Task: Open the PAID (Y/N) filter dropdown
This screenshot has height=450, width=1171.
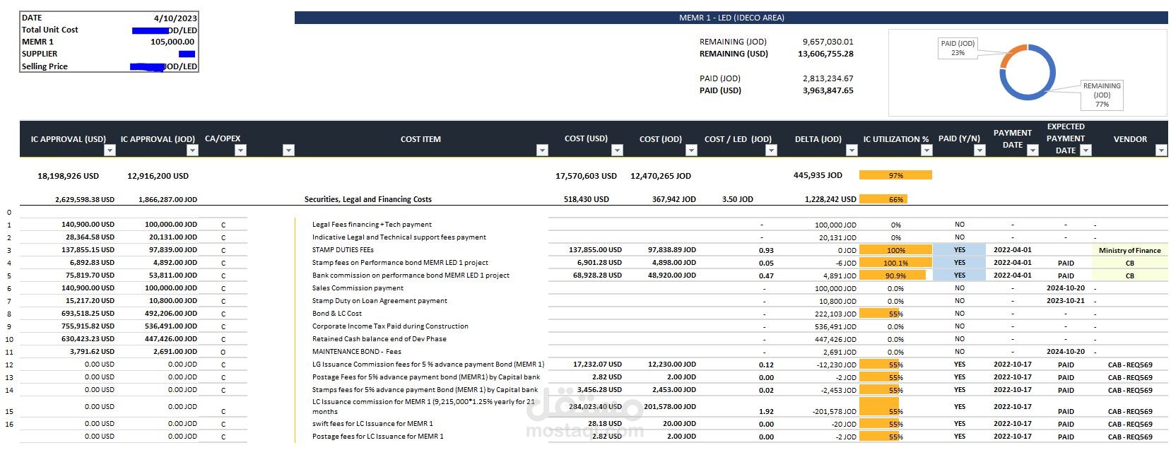Action: tap(979, 150)
